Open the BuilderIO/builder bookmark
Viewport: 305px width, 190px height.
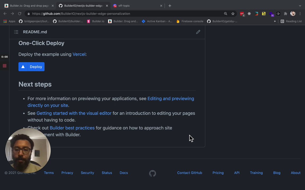(x=68, y=21)
